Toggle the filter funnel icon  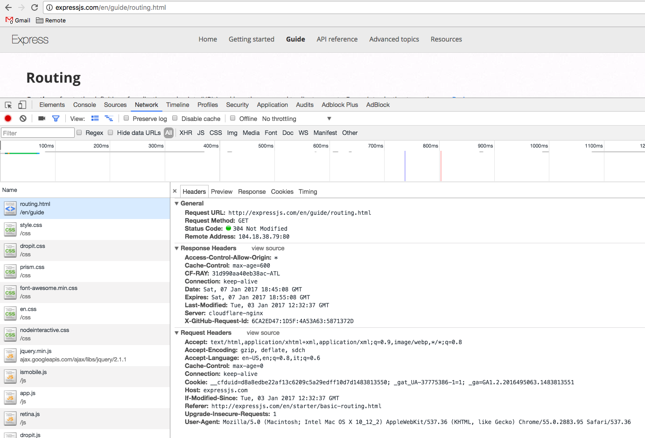pyautogui.click(x=56, y=119)
